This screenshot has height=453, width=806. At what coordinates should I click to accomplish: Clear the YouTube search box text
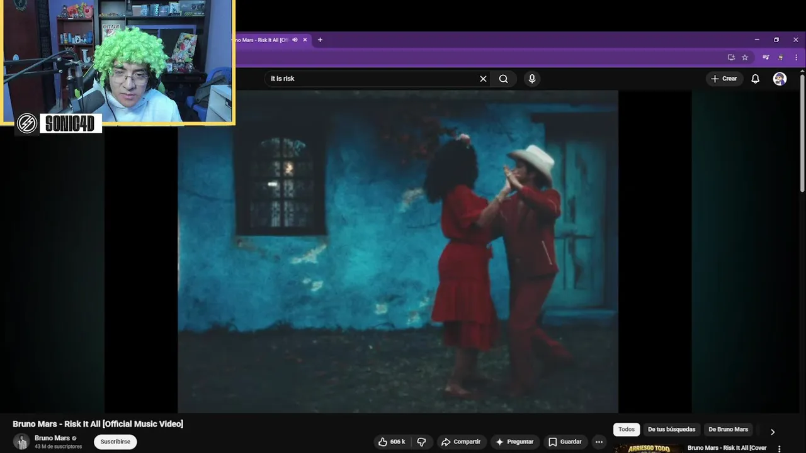[x=483, y=79]
